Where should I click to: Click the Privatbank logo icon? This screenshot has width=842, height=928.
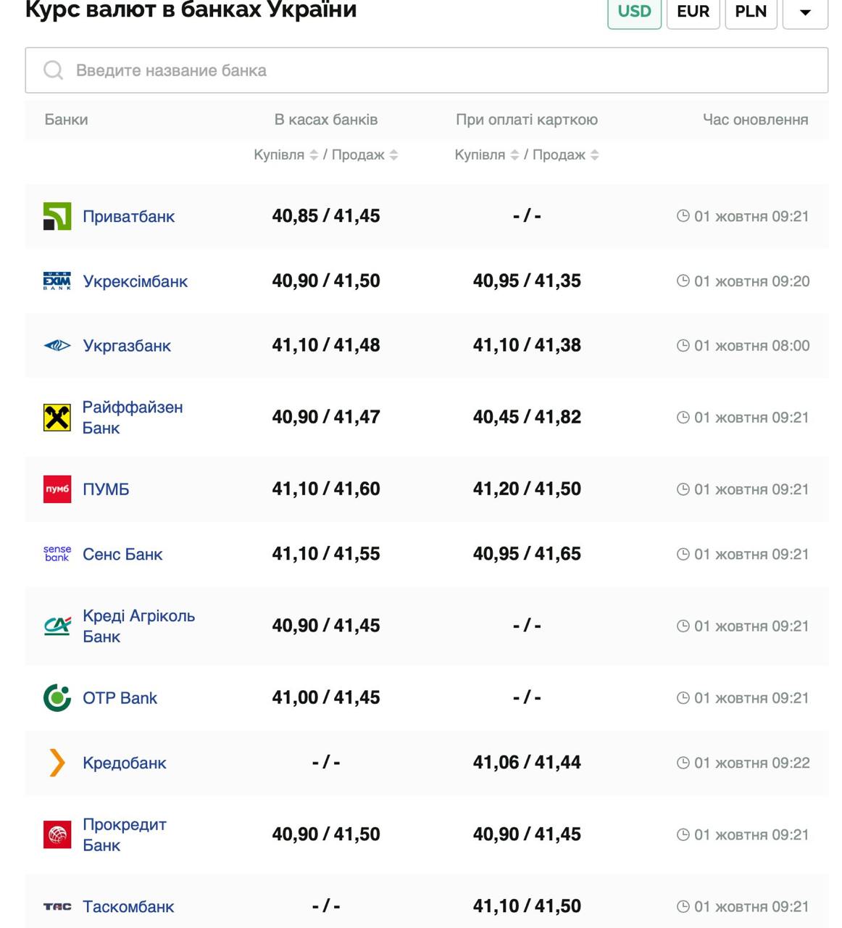(57, 216)
